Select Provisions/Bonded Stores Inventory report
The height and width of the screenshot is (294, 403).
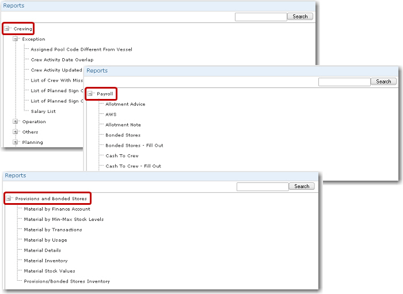click(66, 281)
